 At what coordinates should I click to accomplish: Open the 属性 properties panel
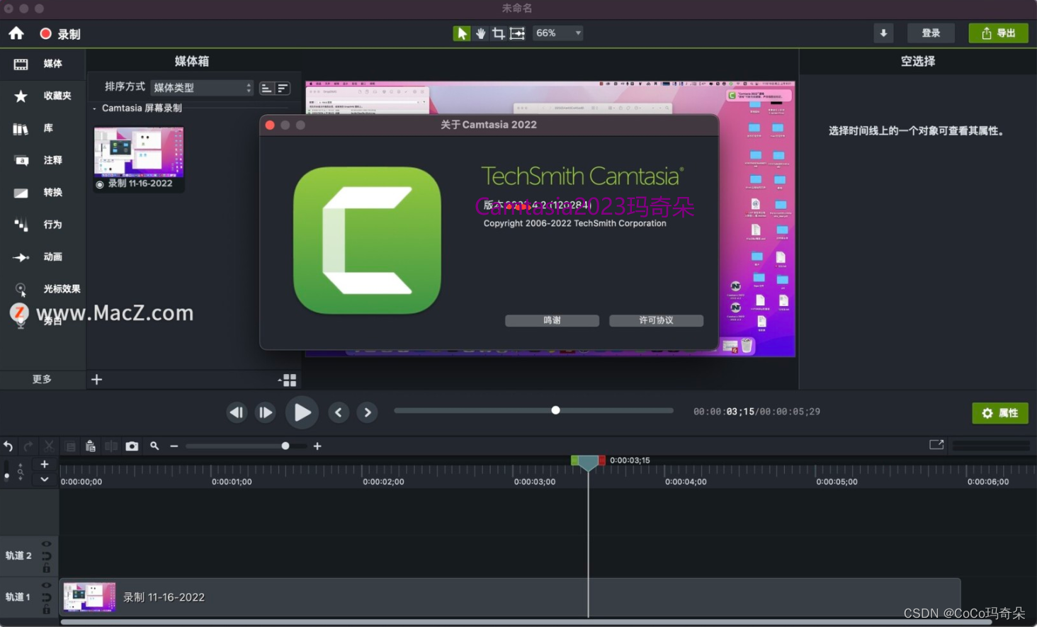coord(999,413)
